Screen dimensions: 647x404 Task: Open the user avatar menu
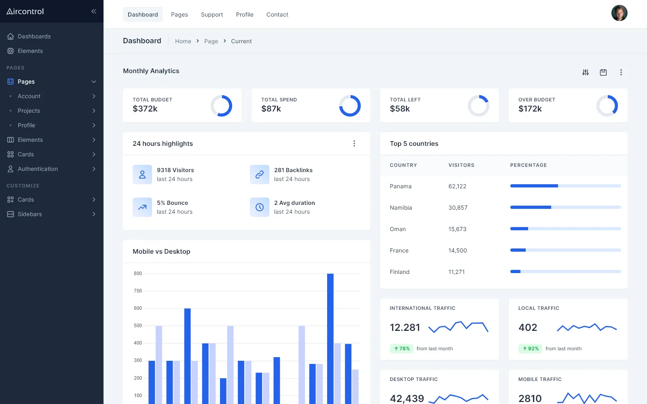point(620,13)
